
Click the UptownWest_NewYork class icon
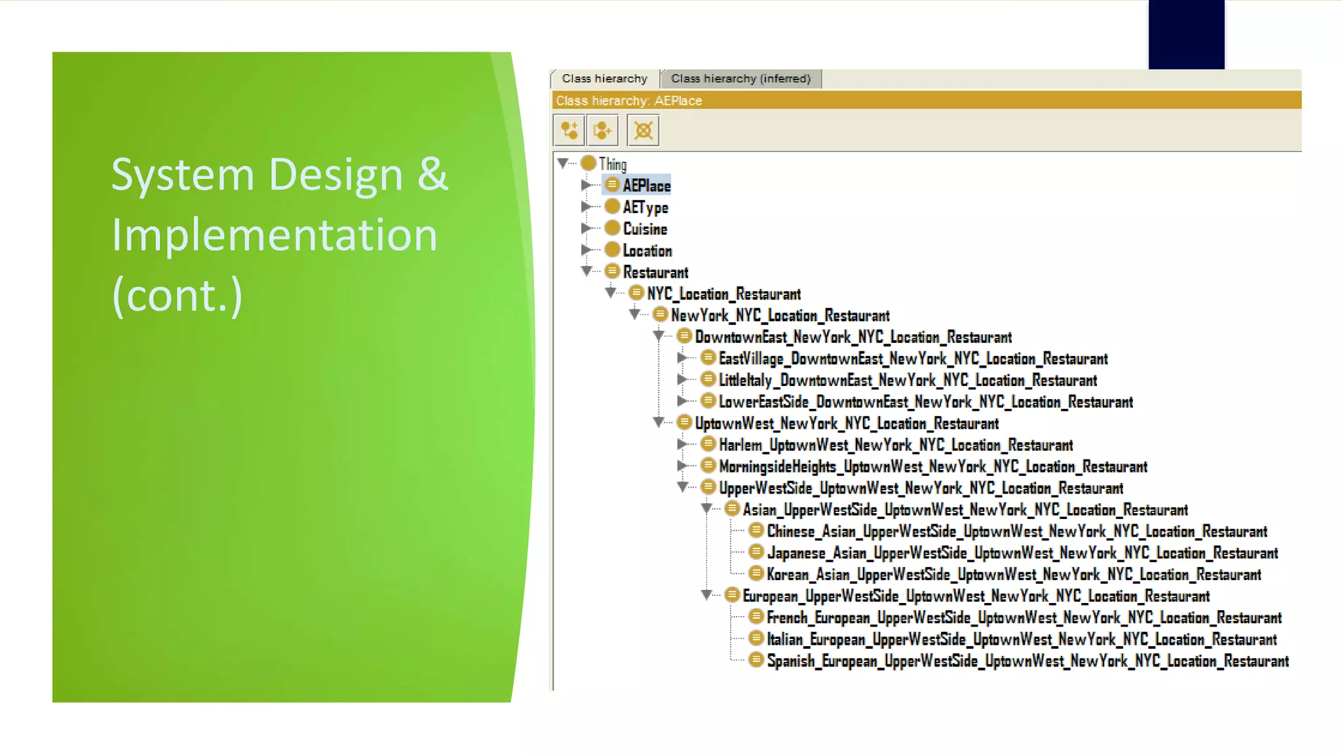point(684,422)
